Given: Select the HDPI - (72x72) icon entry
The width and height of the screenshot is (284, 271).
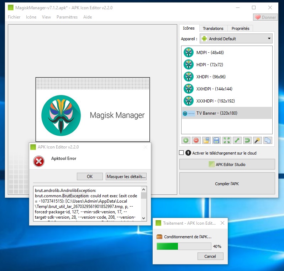Looking at the screenshot, I should tap(227, 64).
